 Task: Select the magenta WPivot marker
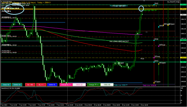pyautogui.click(x=159, y=46)
